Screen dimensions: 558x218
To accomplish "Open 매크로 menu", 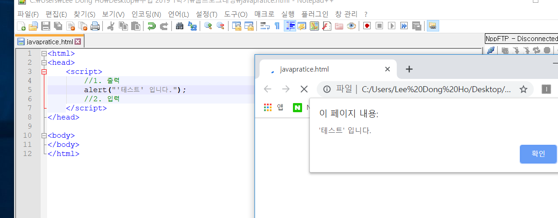I will pos(265,14).
